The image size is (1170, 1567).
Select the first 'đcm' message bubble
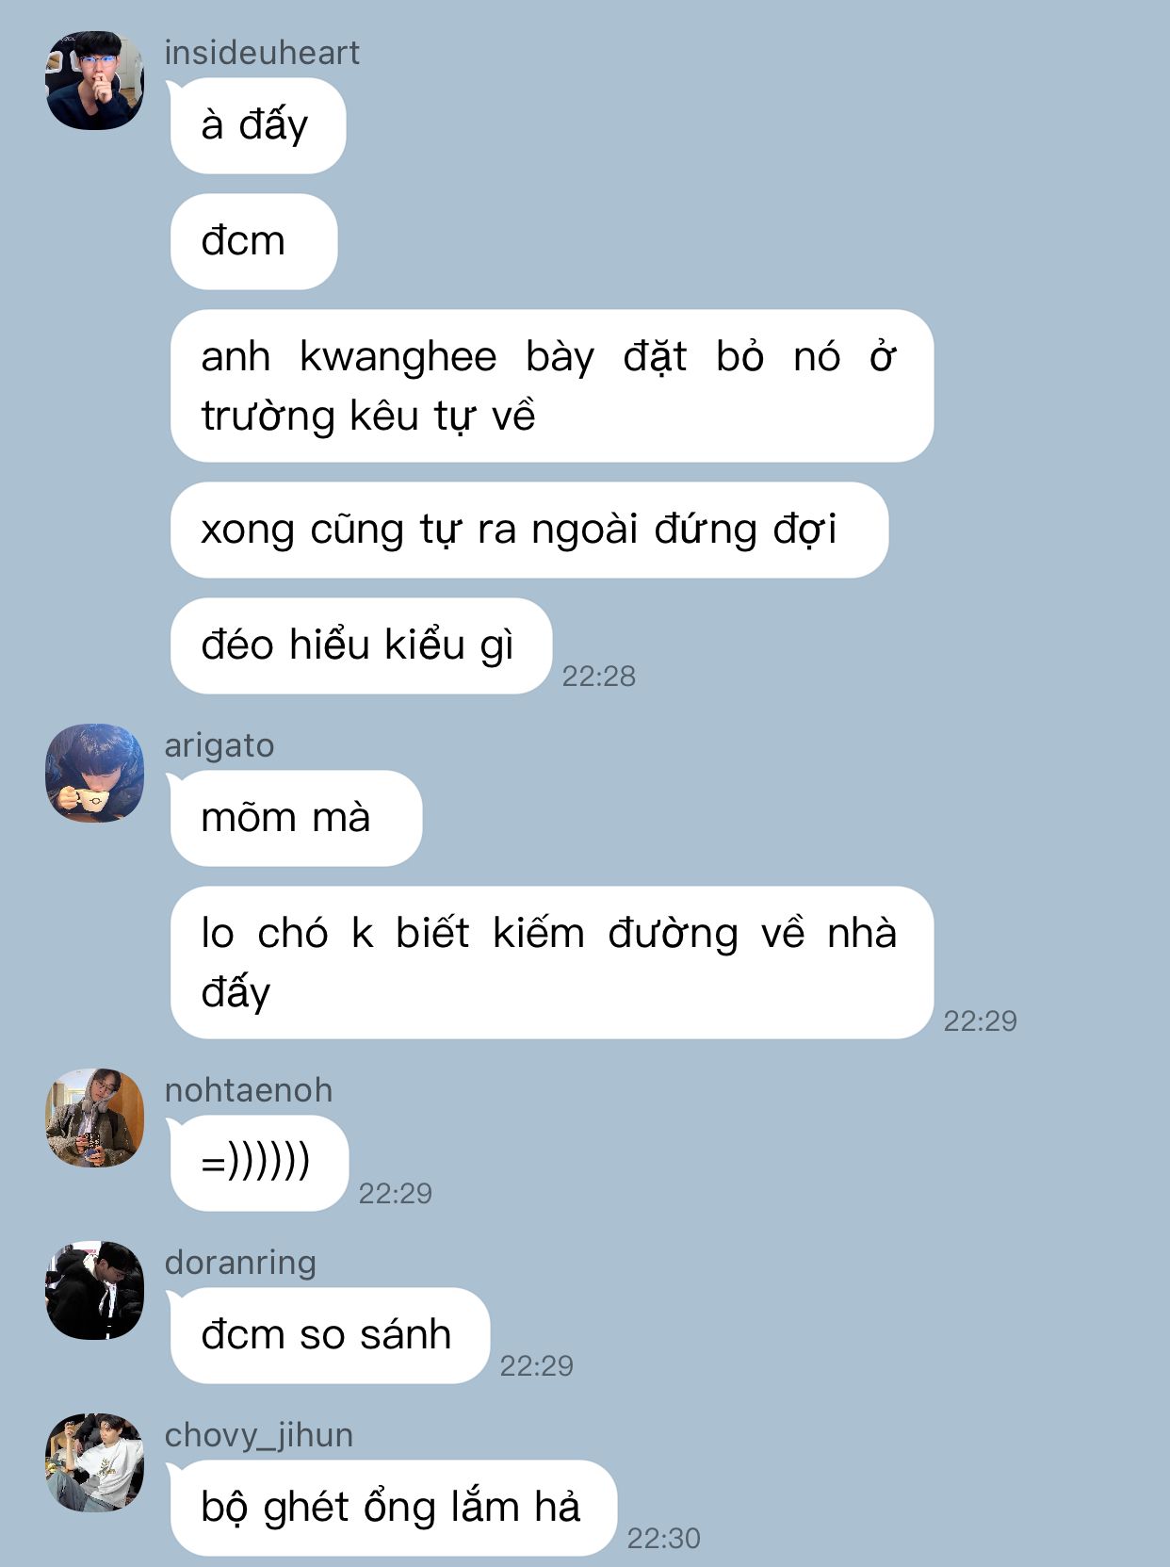(x=253, y=241)
